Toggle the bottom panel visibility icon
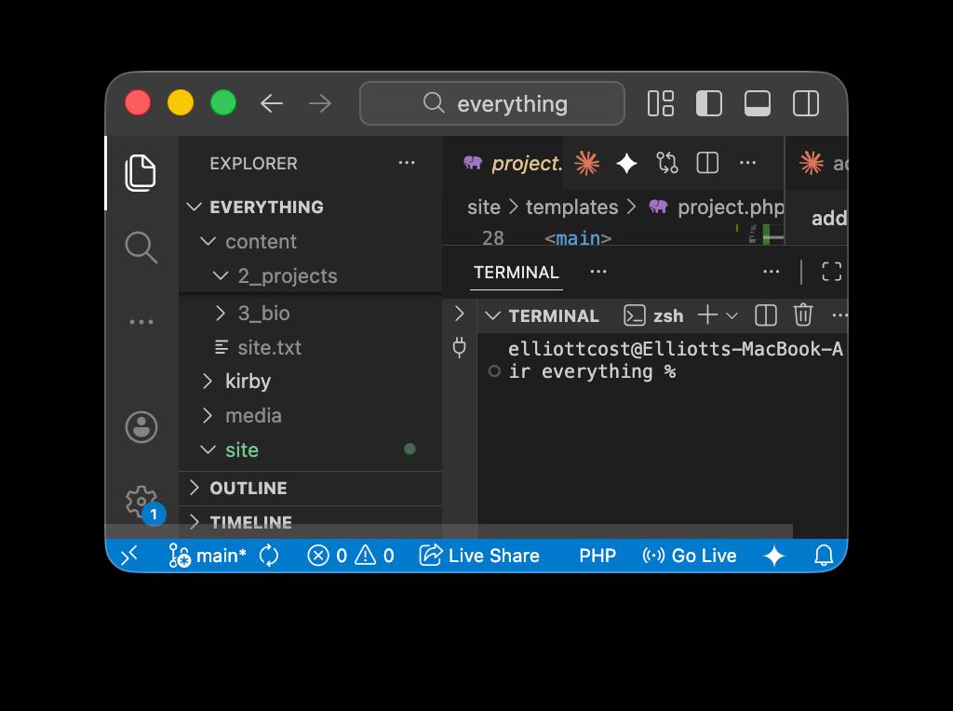The image size is (953, 711). coord(757,103)
